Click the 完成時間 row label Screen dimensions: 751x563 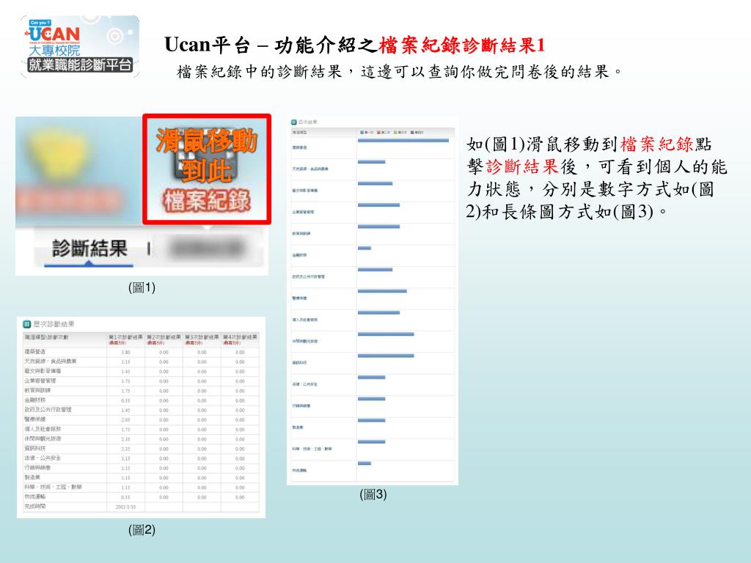(35, 506)
